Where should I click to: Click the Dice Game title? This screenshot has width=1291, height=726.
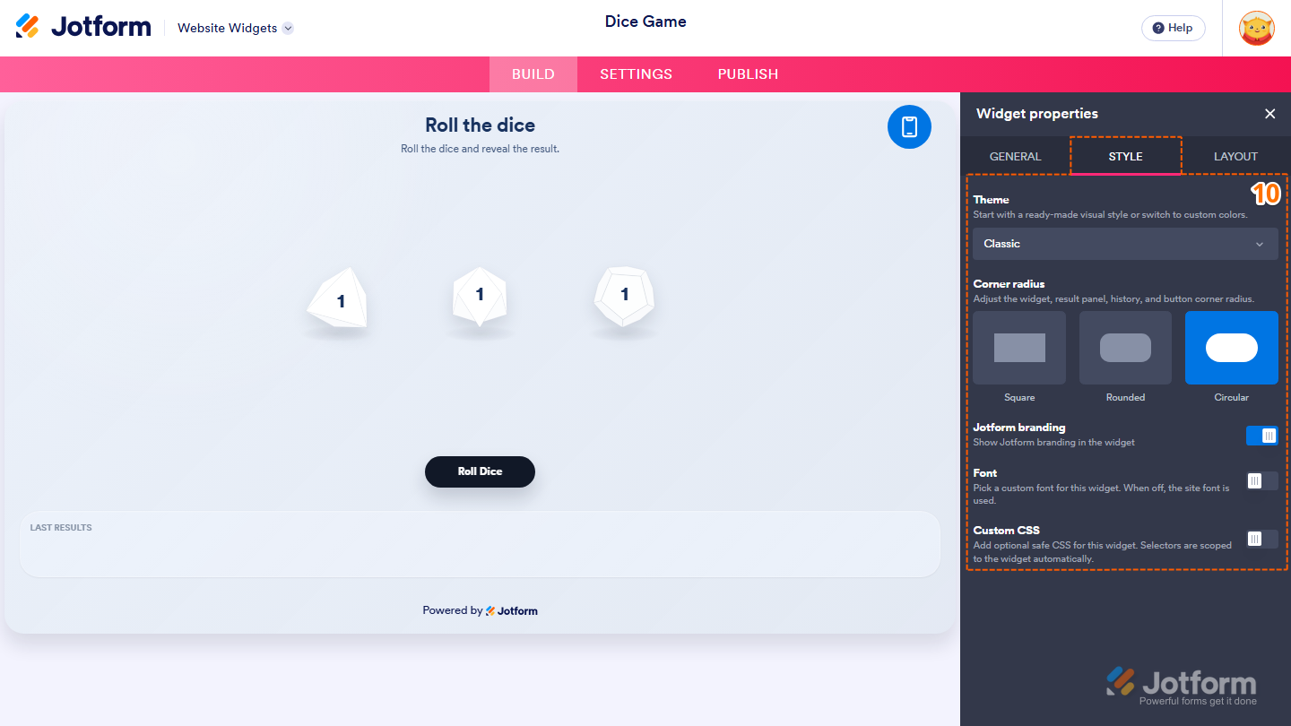[x=645, y=22]
